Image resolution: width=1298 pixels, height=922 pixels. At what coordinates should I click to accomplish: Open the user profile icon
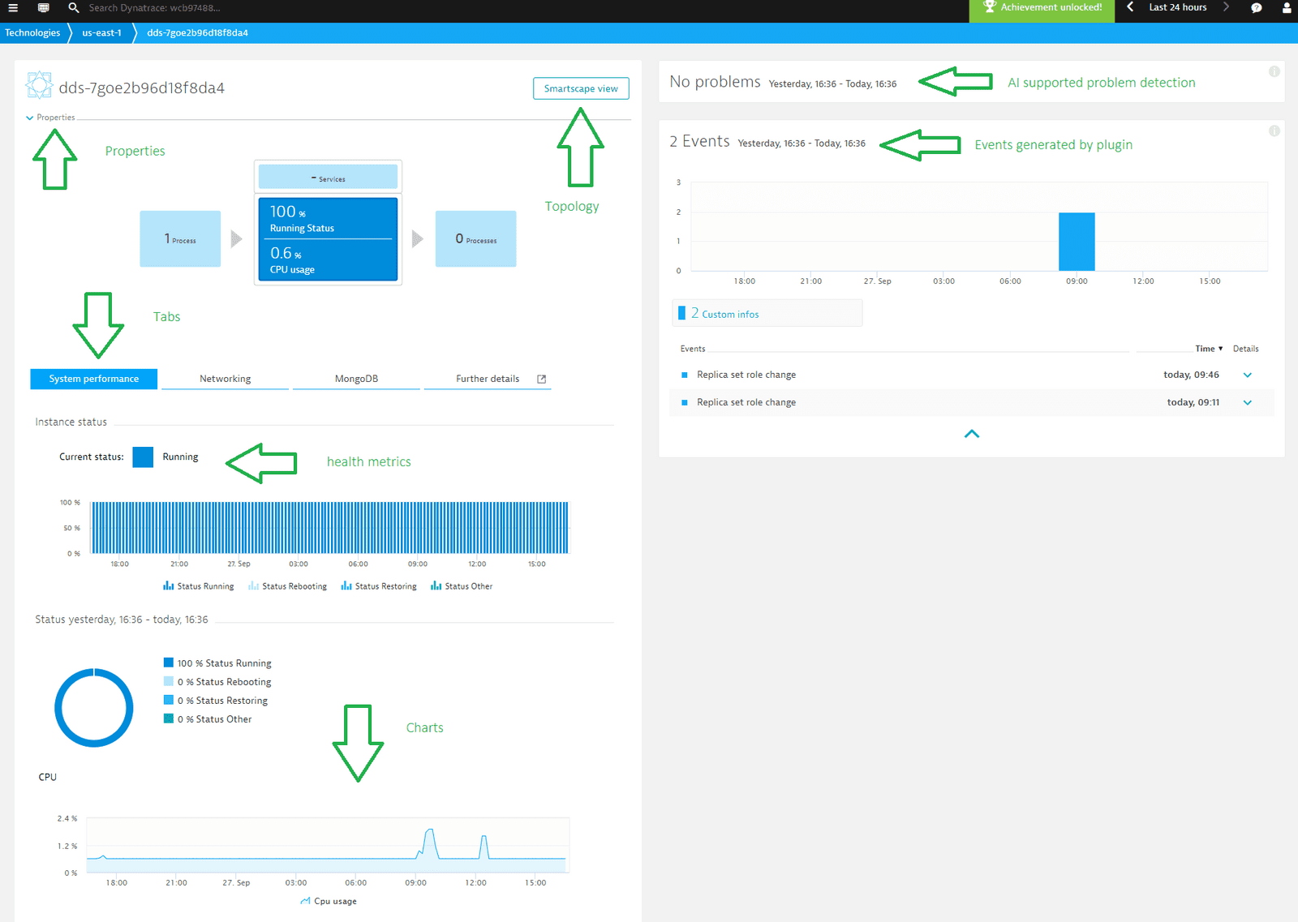1287,7
